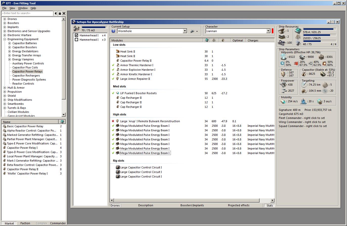Image resolution: width=347 pixels, height=226 pixels.
Task: Open the Window menu
Action: point(23,8)
